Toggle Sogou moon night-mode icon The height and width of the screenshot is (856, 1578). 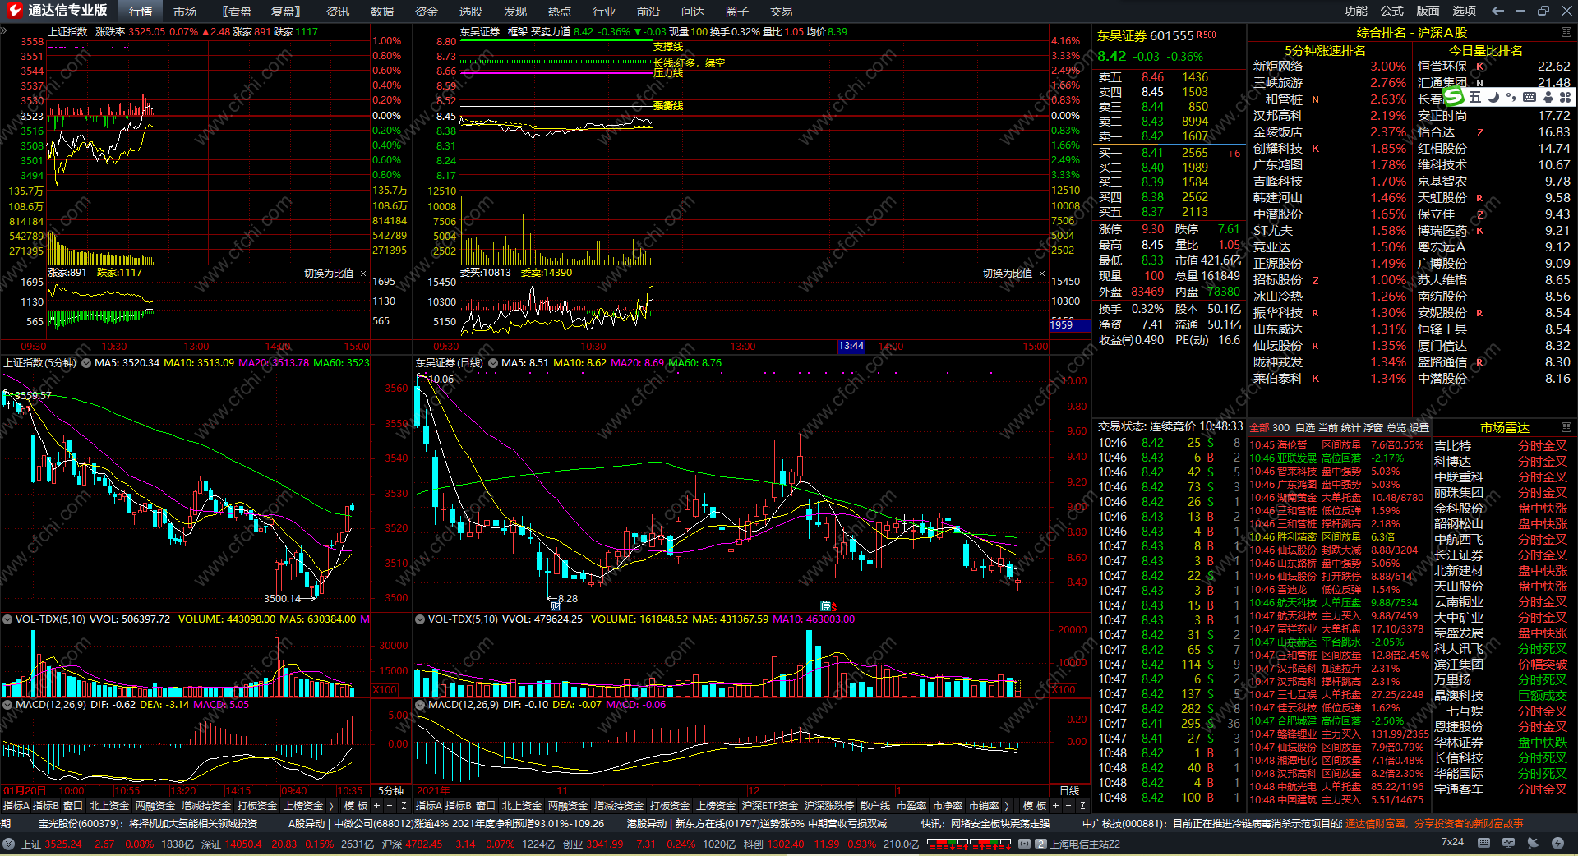point(1493,97)
